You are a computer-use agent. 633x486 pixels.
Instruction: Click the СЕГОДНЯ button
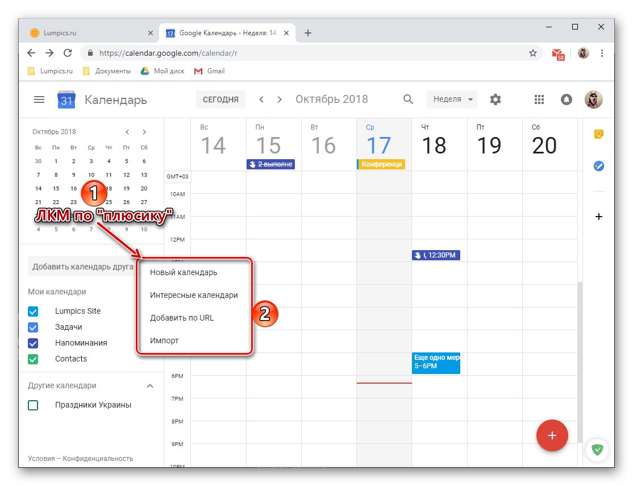tap(220, 99)
